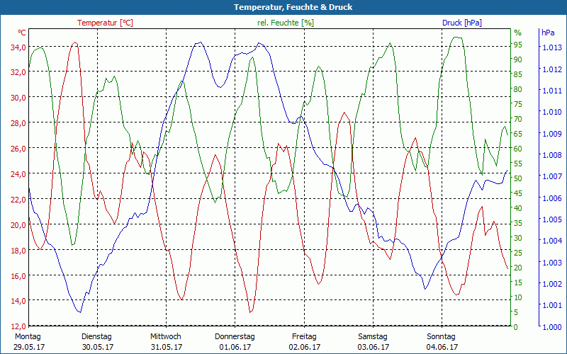Viewport: 567px width, 354px height.
Task: Click the 1.013 pressure axis value
Action: coord(552,47)
